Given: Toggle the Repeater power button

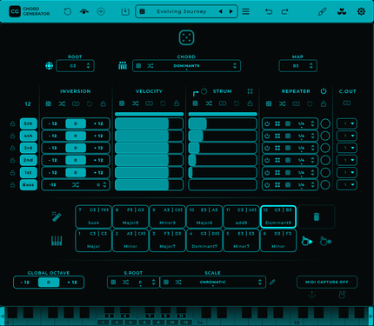Looking at the screenshot, I should 324,91.
